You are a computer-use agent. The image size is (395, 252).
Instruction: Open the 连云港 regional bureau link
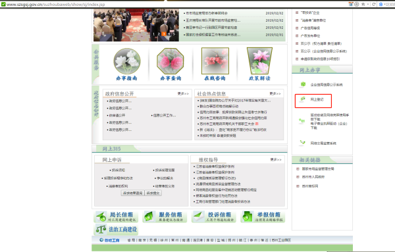[x=198, y=240]
